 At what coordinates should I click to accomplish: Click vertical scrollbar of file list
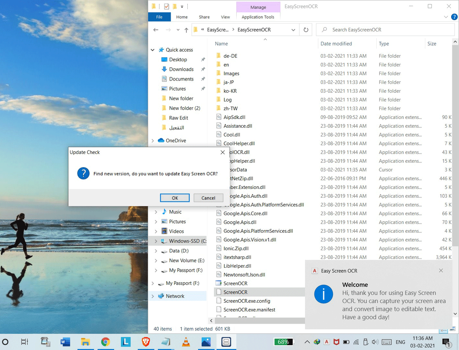point(455,146)
